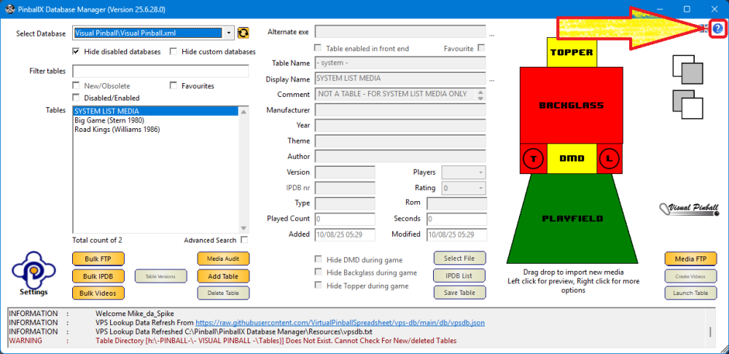Viewport: 729px width, 354px height.
Task: Click the Table Name field
Action: tap(400, 63)
